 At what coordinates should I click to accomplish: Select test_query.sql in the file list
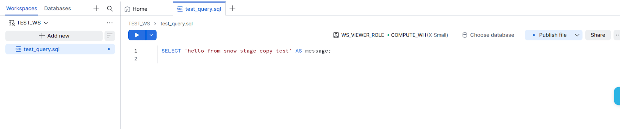(60, 49)
